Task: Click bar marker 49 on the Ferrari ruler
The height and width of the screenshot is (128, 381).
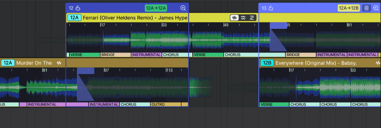Action: [x=226, y=25]
